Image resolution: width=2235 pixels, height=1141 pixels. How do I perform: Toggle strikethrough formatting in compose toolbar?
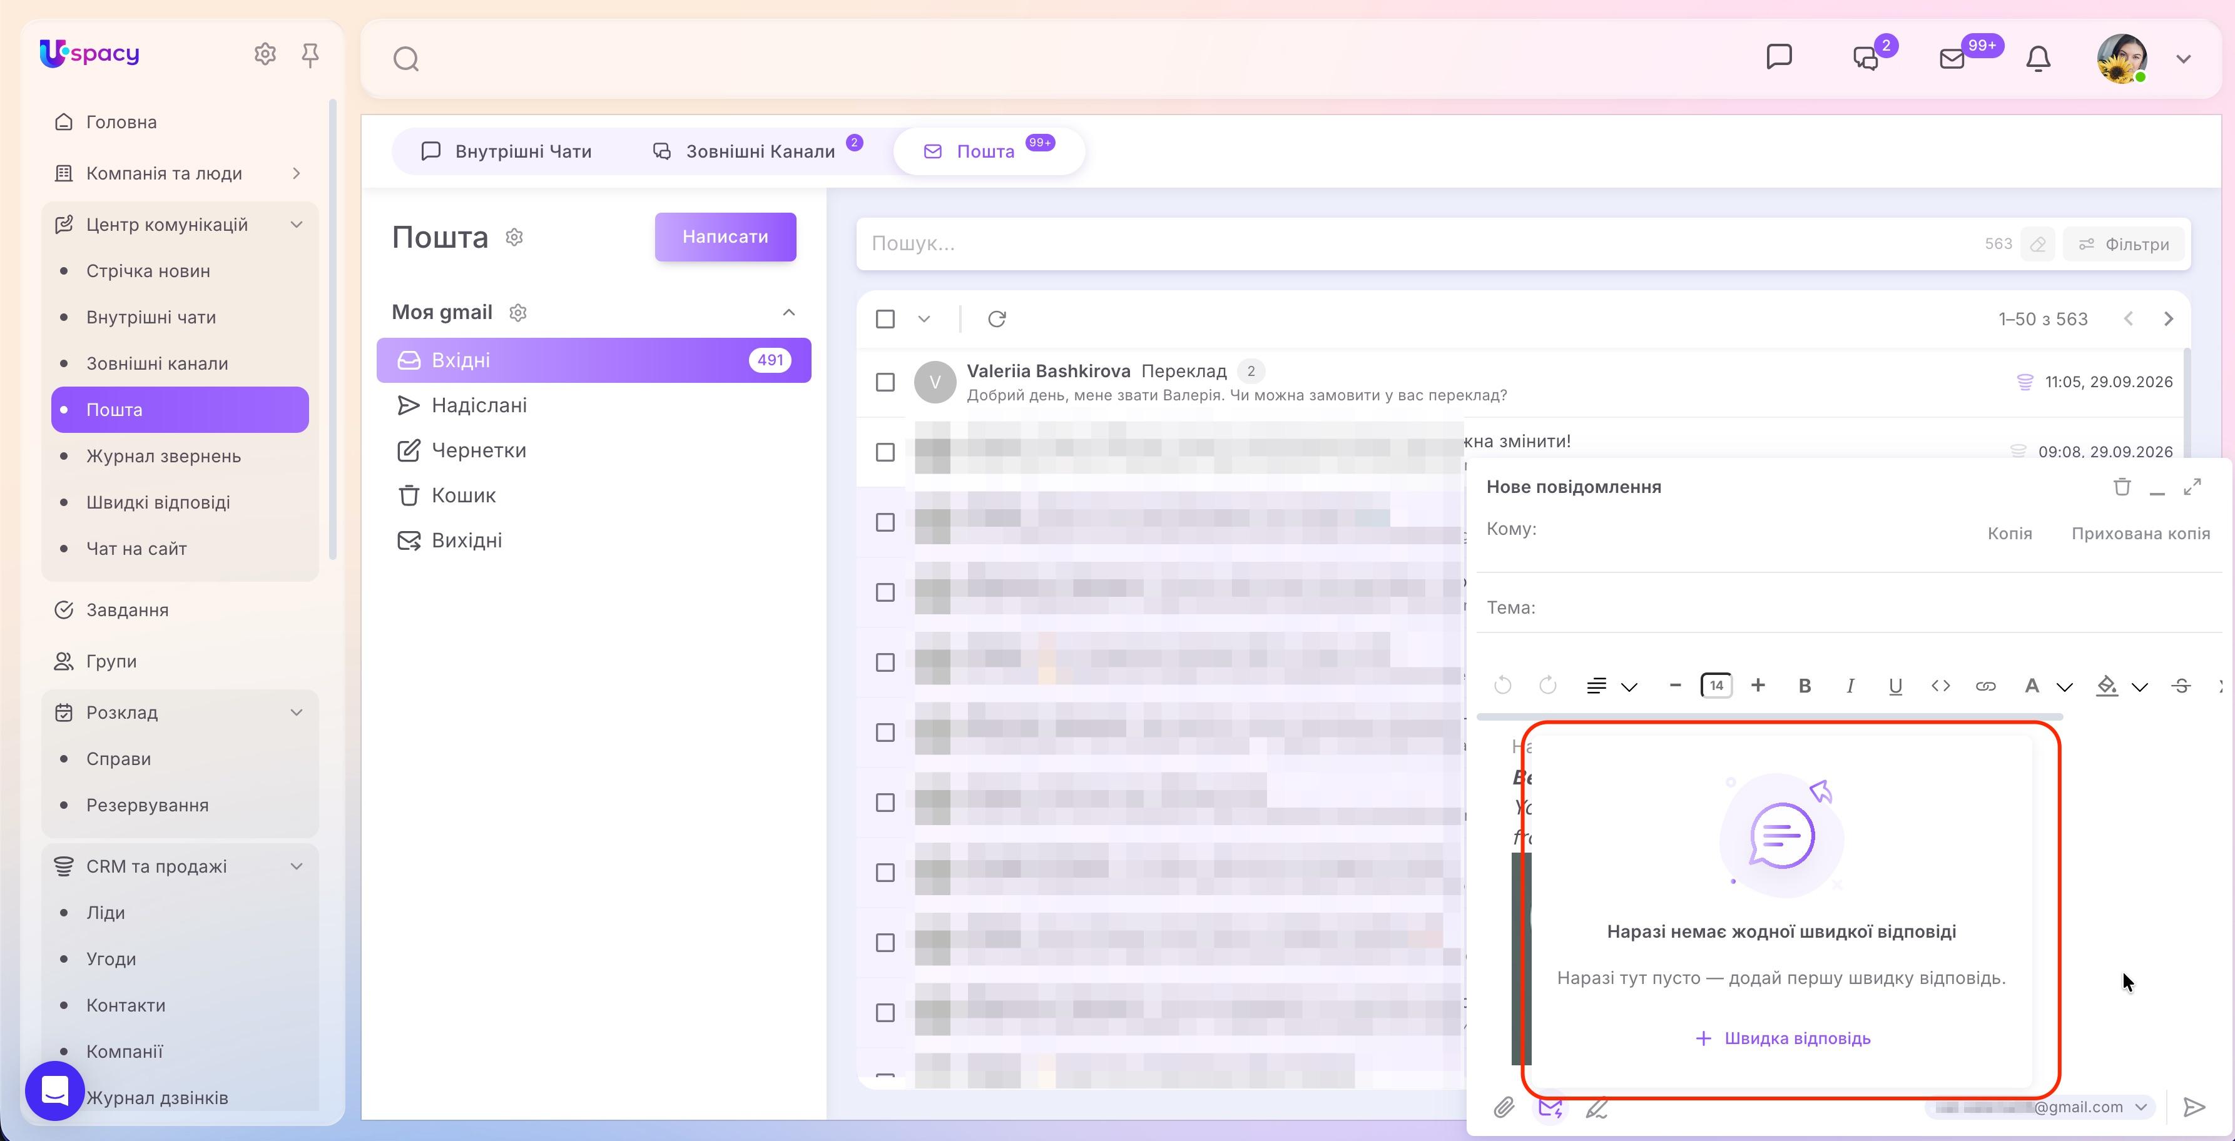2181,686
